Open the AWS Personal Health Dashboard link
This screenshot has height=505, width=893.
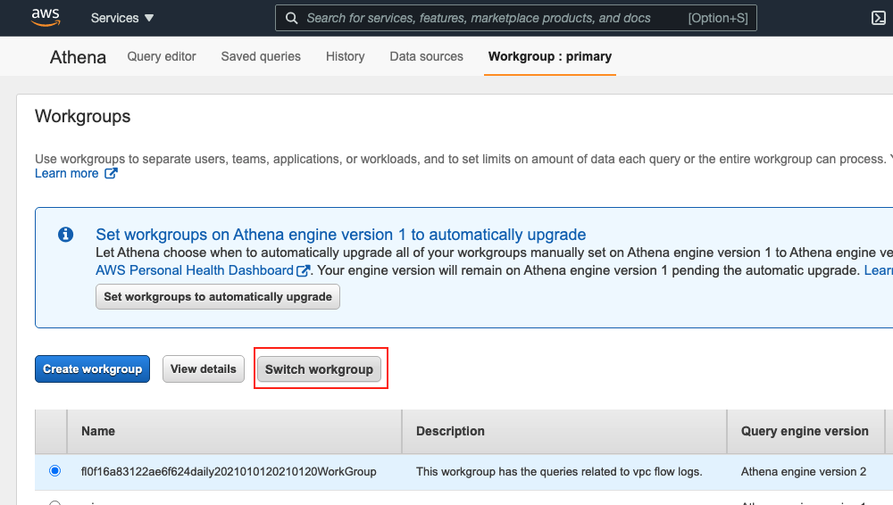pyautogui.click(x=195, y=270)
